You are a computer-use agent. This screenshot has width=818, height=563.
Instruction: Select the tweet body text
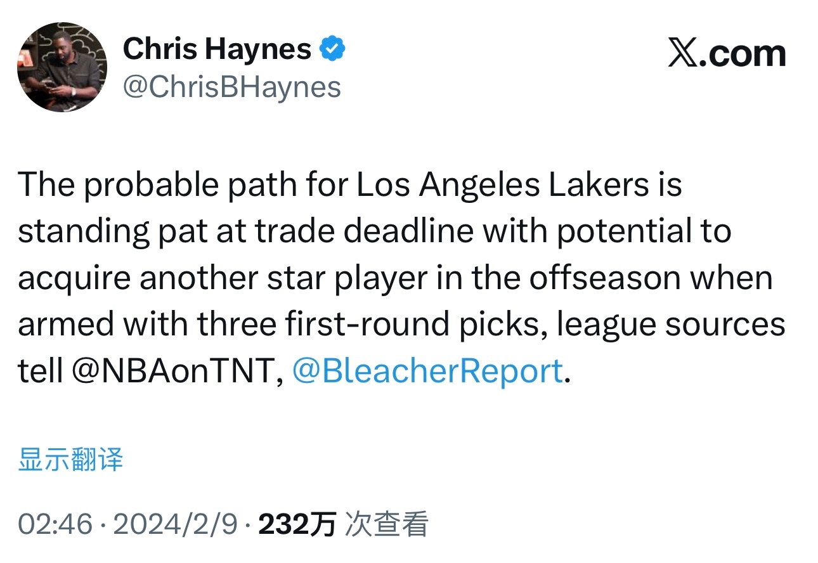(x=399, y=277)
